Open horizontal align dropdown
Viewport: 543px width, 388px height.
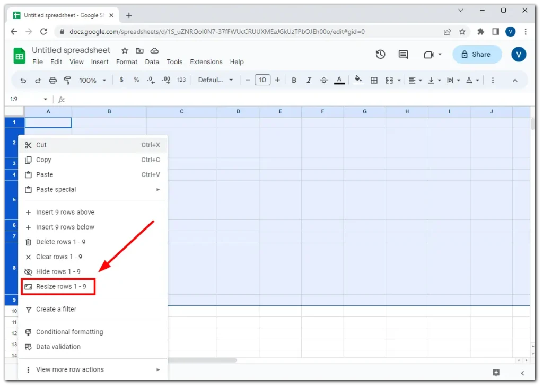click(415, 80)
